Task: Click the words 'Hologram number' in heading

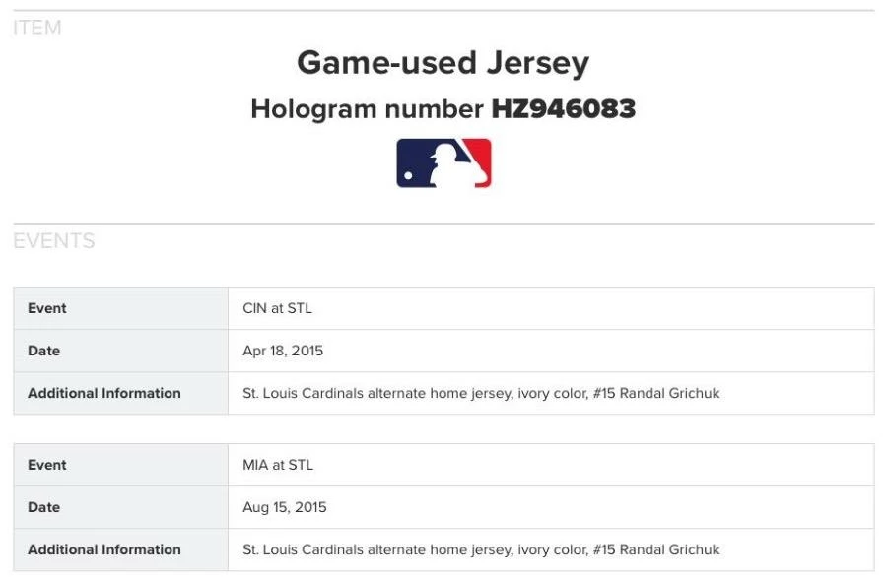Action: coord(367,109)
